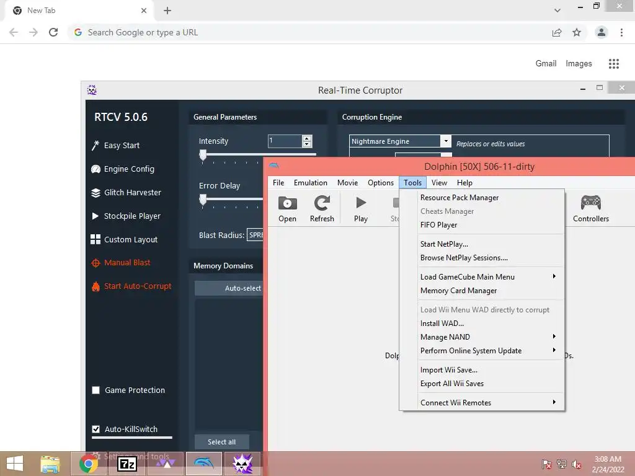Reload the Chrome page
Image resolution: width=635 pixels, height=476 pixels.
pyautogui.click(x=53, y=32)
